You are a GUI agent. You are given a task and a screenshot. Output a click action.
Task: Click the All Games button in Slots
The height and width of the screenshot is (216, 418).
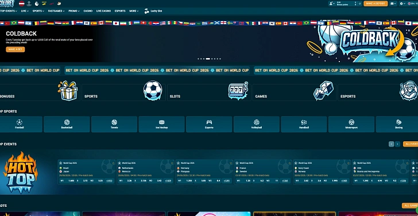(410, 206)
